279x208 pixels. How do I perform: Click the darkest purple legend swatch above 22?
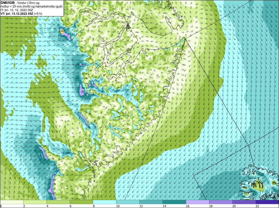pyautogui.click(x=267, y=202)
